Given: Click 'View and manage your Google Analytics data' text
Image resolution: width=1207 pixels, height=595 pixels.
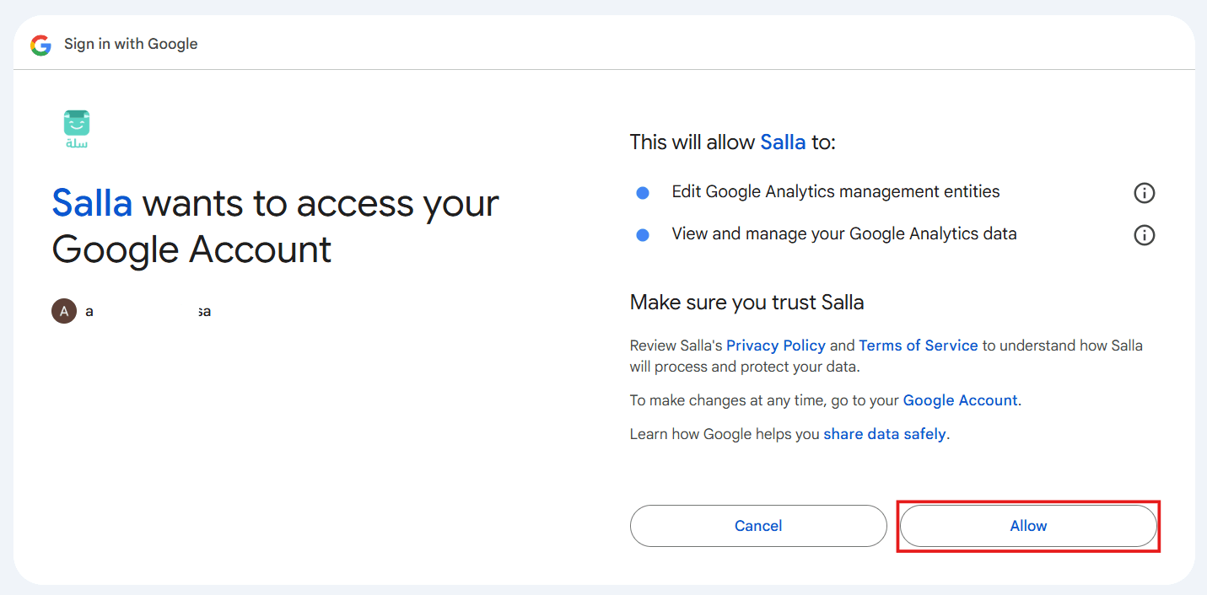Looking at the screenshot, I should point(844,234).
